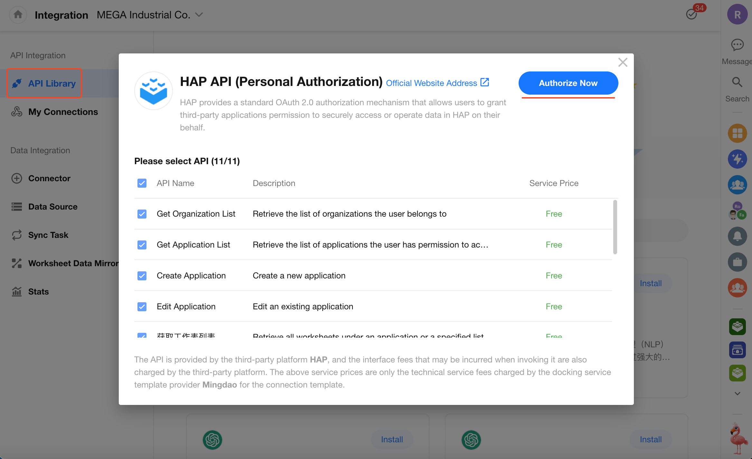Screen dimensions: 752x459
Task: Expand more sidebar apps chevron
Action: 737,394
